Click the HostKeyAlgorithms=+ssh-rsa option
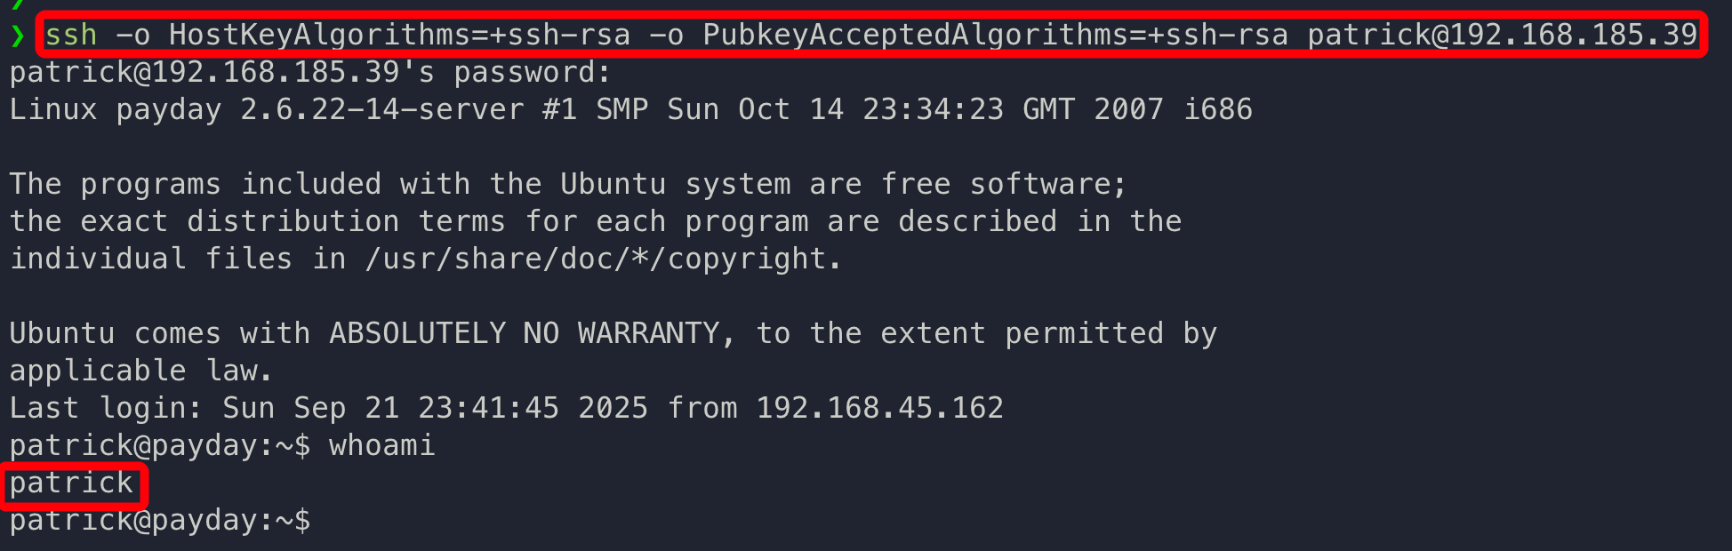This screenshot has width=1732, height=551. click(399, 36)
